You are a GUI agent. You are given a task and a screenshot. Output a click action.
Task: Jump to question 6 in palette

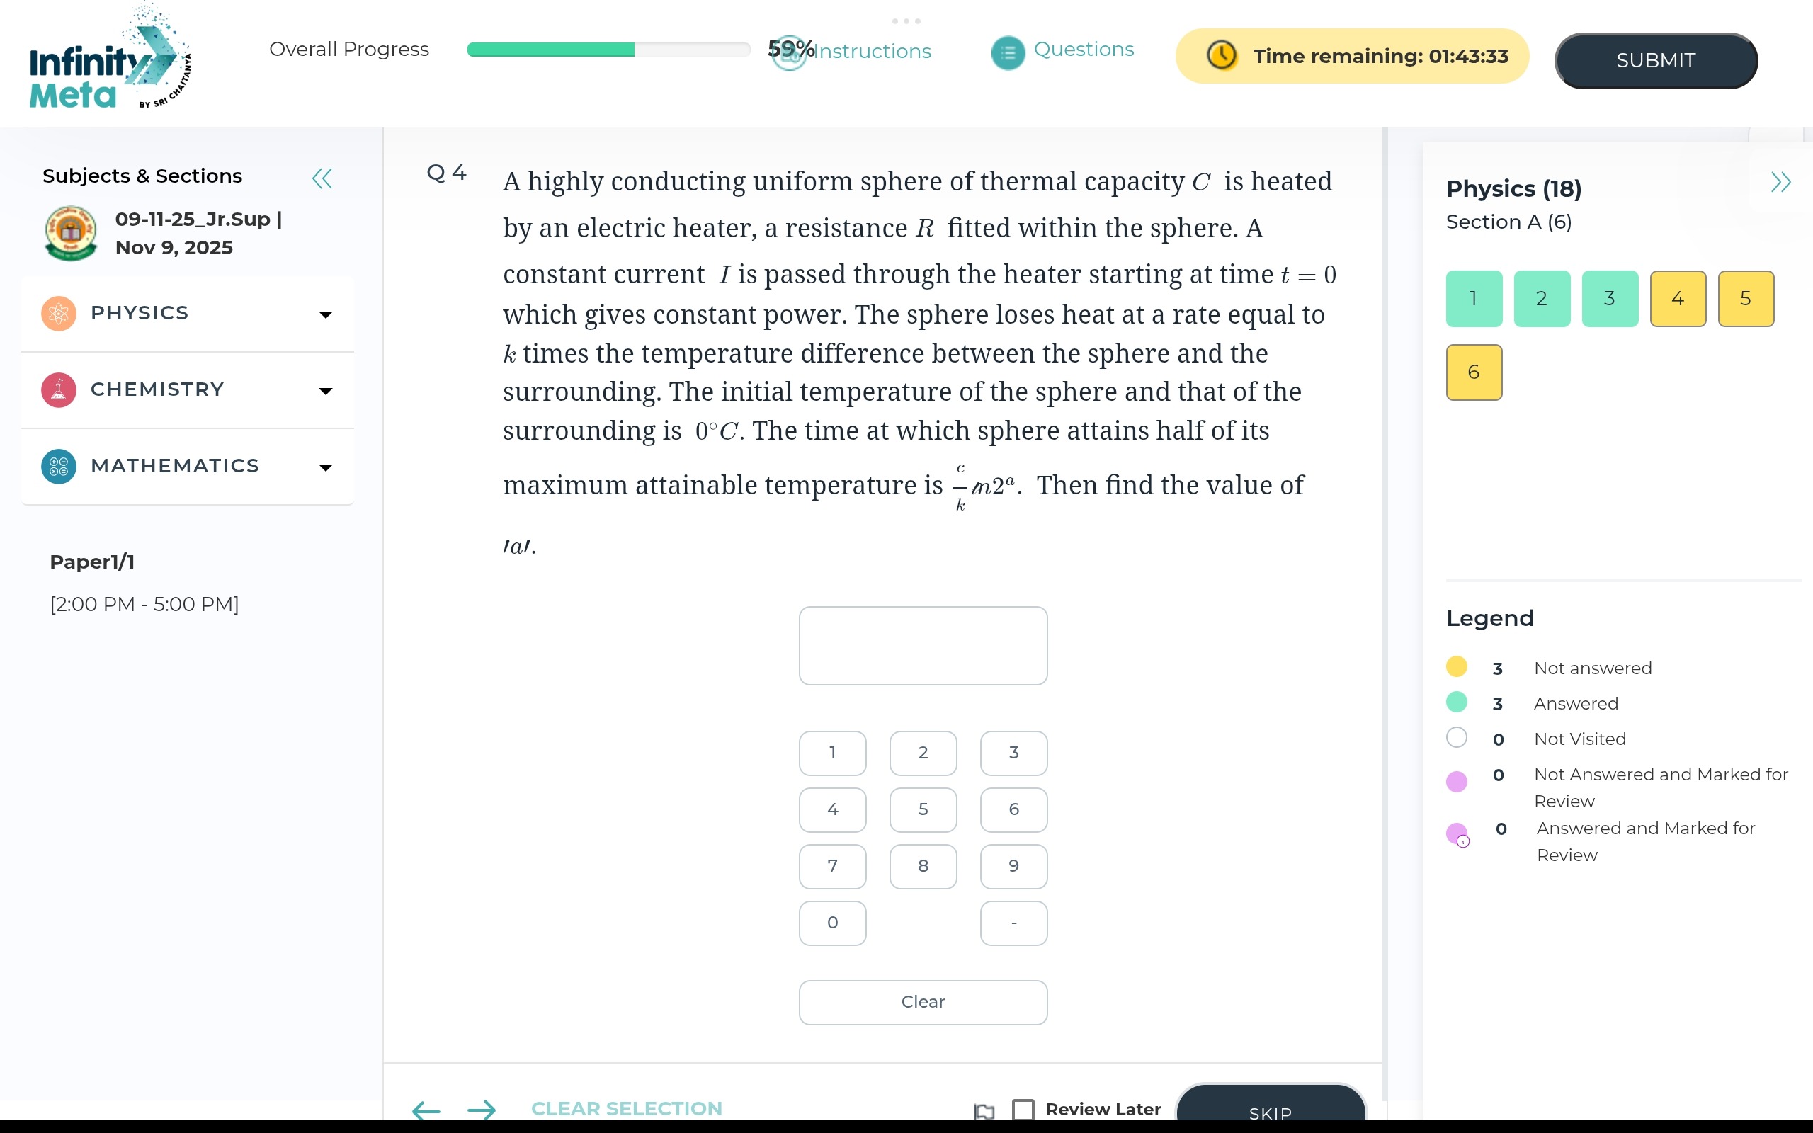coord(1473,372)
